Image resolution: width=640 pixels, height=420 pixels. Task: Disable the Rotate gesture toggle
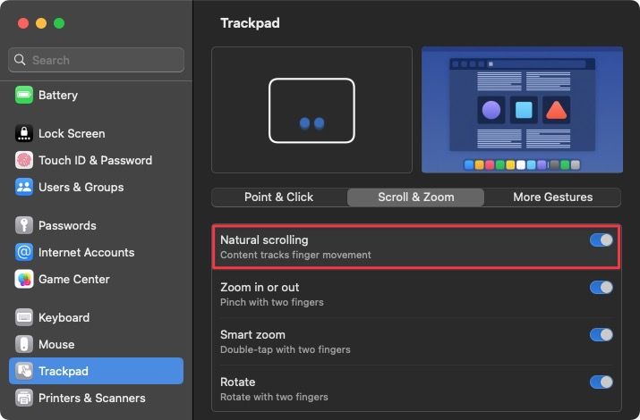pos(601,382)
